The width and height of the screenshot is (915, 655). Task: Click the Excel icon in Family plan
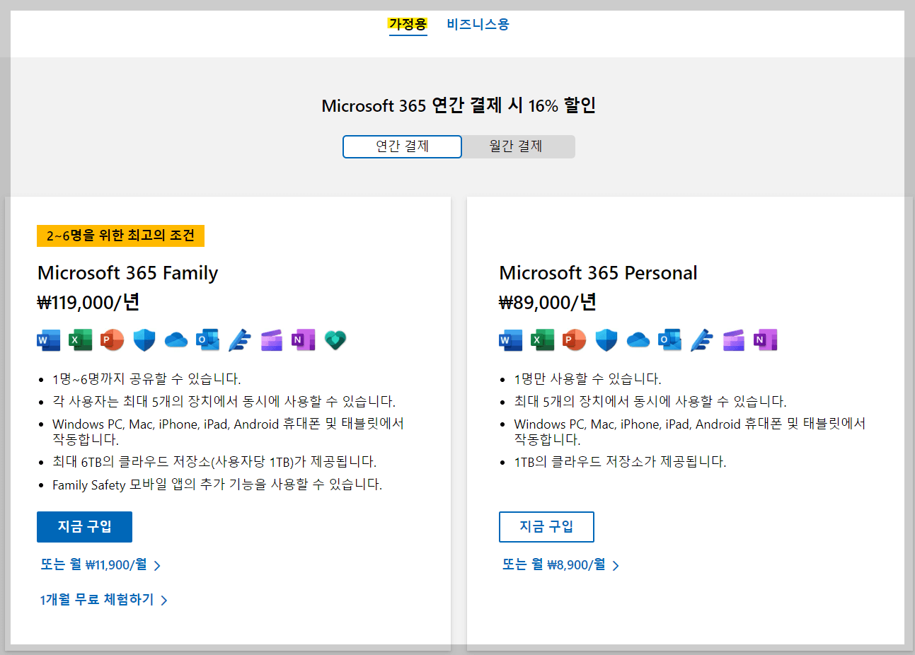click(80, 340)
